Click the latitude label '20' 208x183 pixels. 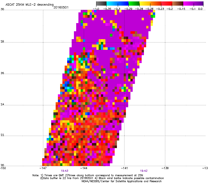(x=2, y=165)
